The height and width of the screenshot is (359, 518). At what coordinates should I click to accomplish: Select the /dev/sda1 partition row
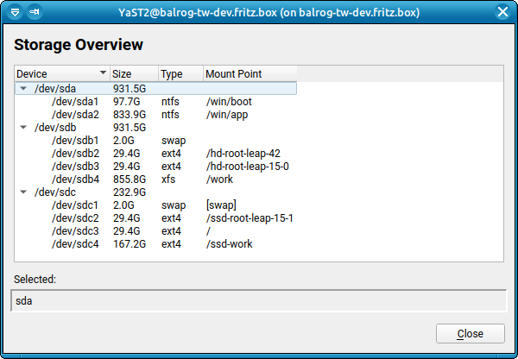pos(75,101)
